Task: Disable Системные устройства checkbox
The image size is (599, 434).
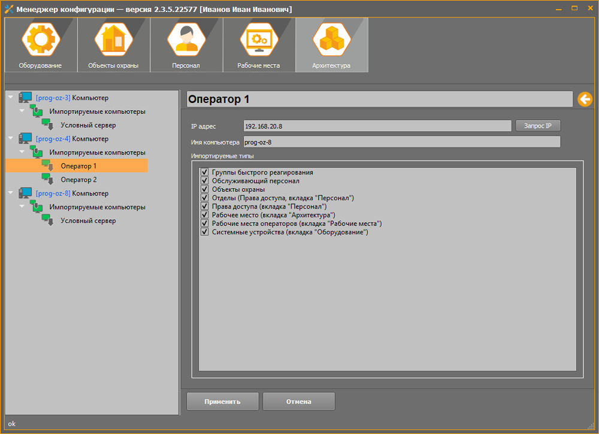Action: tap(204, 231)
